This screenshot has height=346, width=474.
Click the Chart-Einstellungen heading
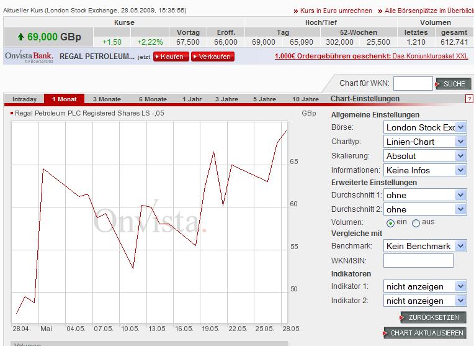(365, 99)
